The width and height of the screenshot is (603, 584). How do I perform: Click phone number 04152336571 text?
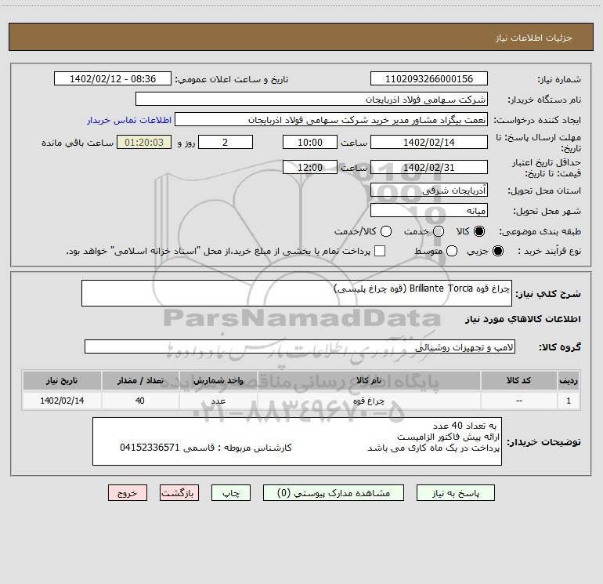click(150, 448)
